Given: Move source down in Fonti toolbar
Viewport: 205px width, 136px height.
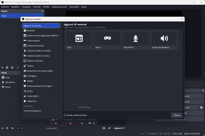Looking at the screenshot, I should click(22, 128).
